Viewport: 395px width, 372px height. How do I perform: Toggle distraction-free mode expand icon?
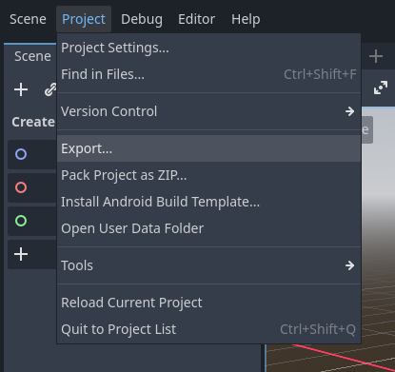[x=381, y=88]
